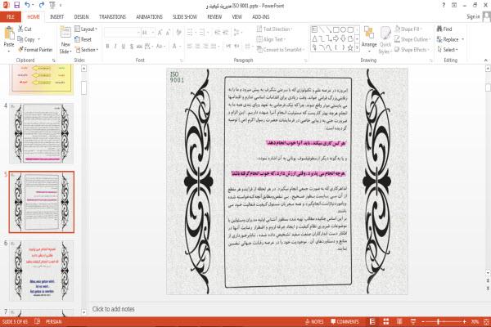Screen dimensions: 491x327
Task: Click zoom out minus button
Action: point(423,321)
